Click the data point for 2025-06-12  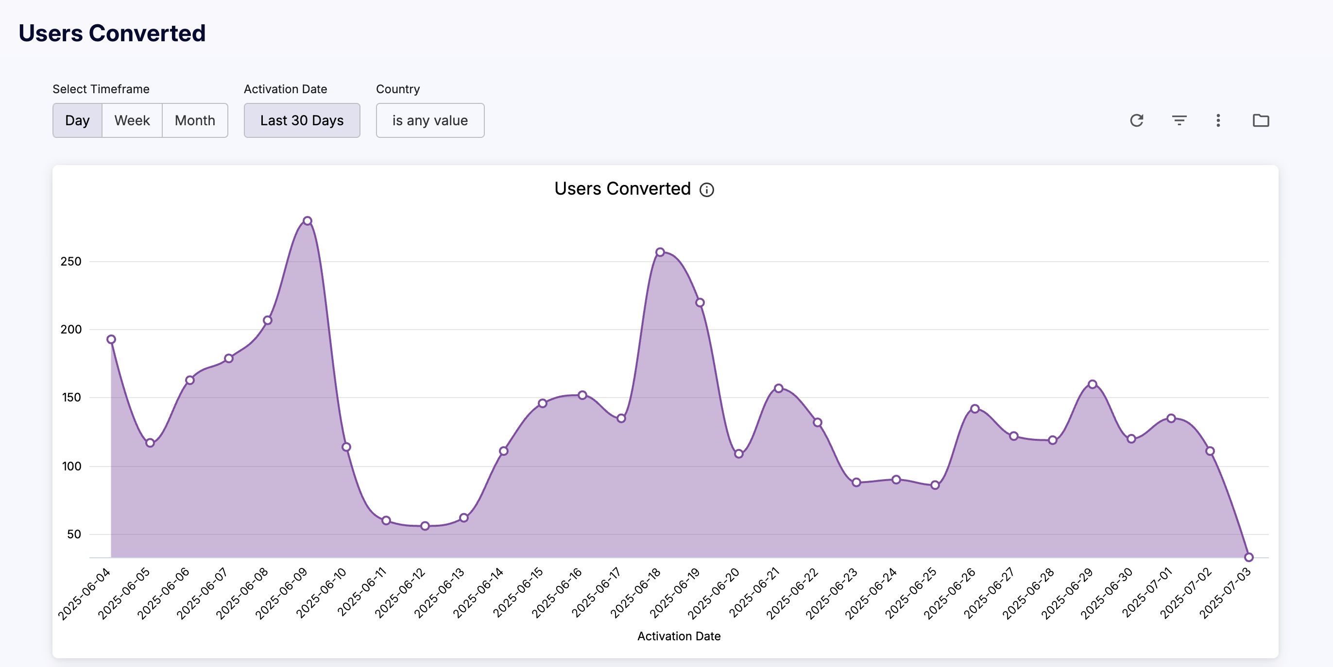(425, 526)
